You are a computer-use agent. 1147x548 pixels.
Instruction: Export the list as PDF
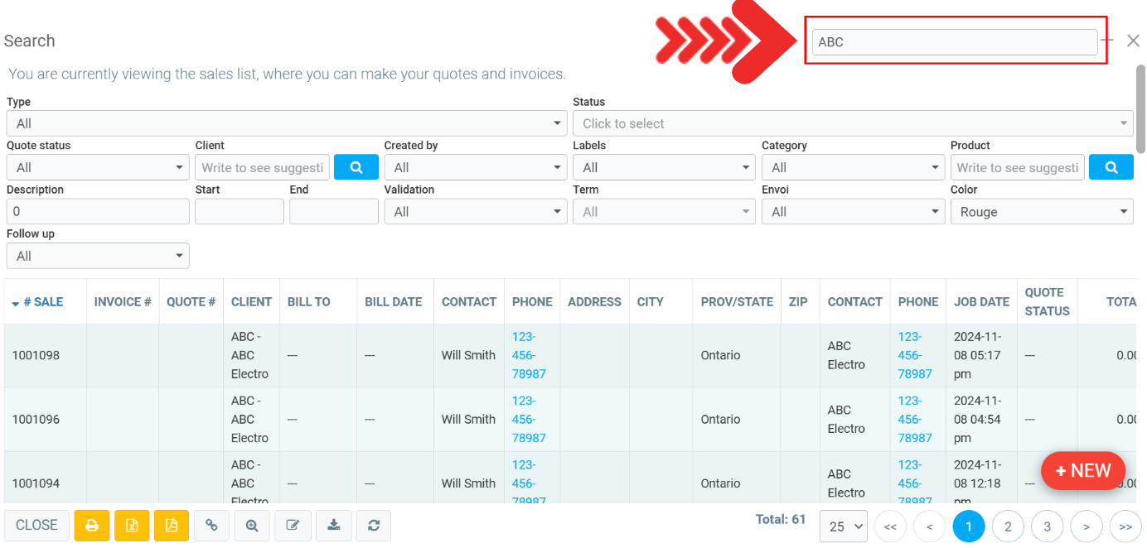pyautogui.click(x=172, y=526)
